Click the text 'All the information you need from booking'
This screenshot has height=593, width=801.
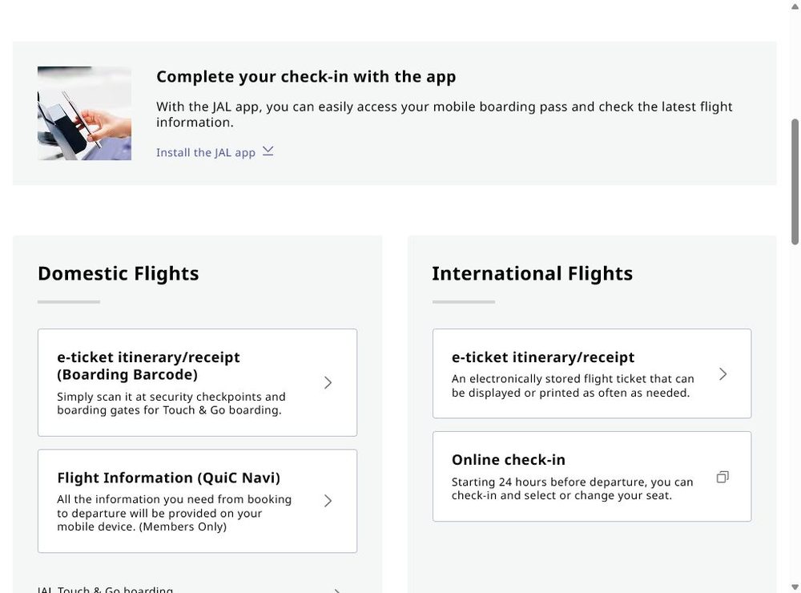pyautogui.click(x=174, y=499)
